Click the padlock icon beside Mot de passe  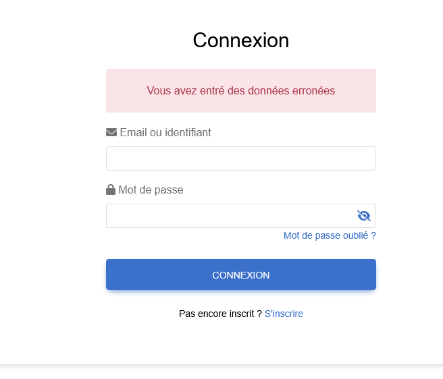(111, 189)
